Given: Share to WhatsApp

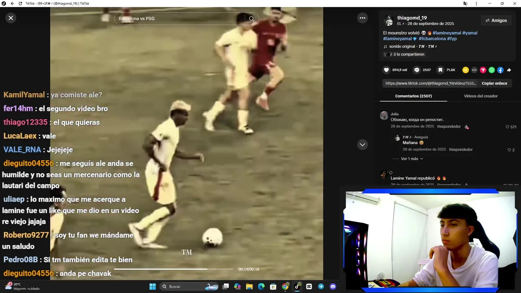Looking at the screenshot, I should (x=492, y=70).
